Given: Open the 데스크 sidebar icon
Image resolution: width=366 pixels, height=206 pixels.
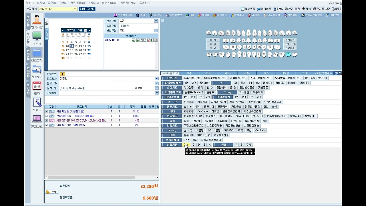Looking at the screenshot, I should click(37, 39).
